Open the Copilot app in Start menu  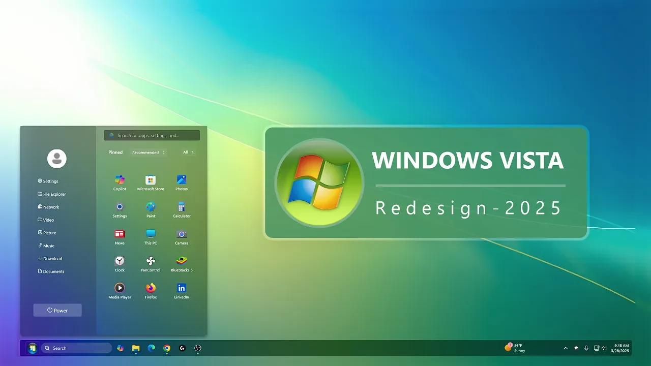point(120,182)
